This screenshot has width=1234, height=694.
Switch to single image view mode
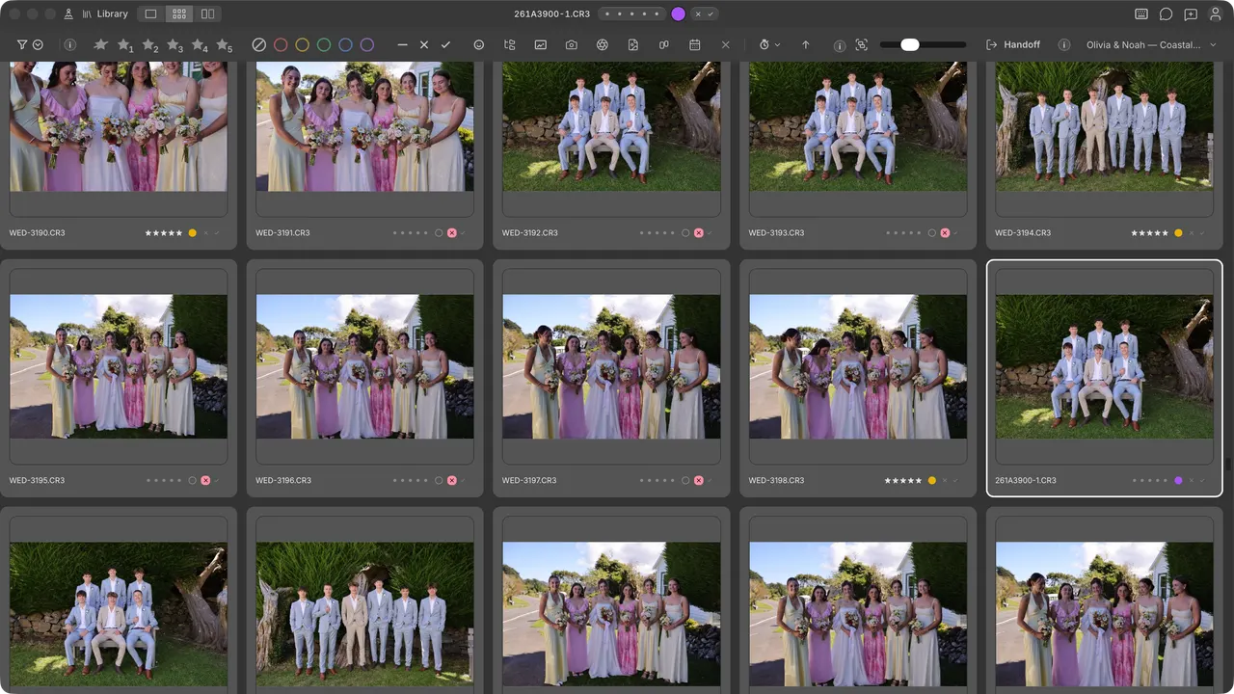pos(150,14)
